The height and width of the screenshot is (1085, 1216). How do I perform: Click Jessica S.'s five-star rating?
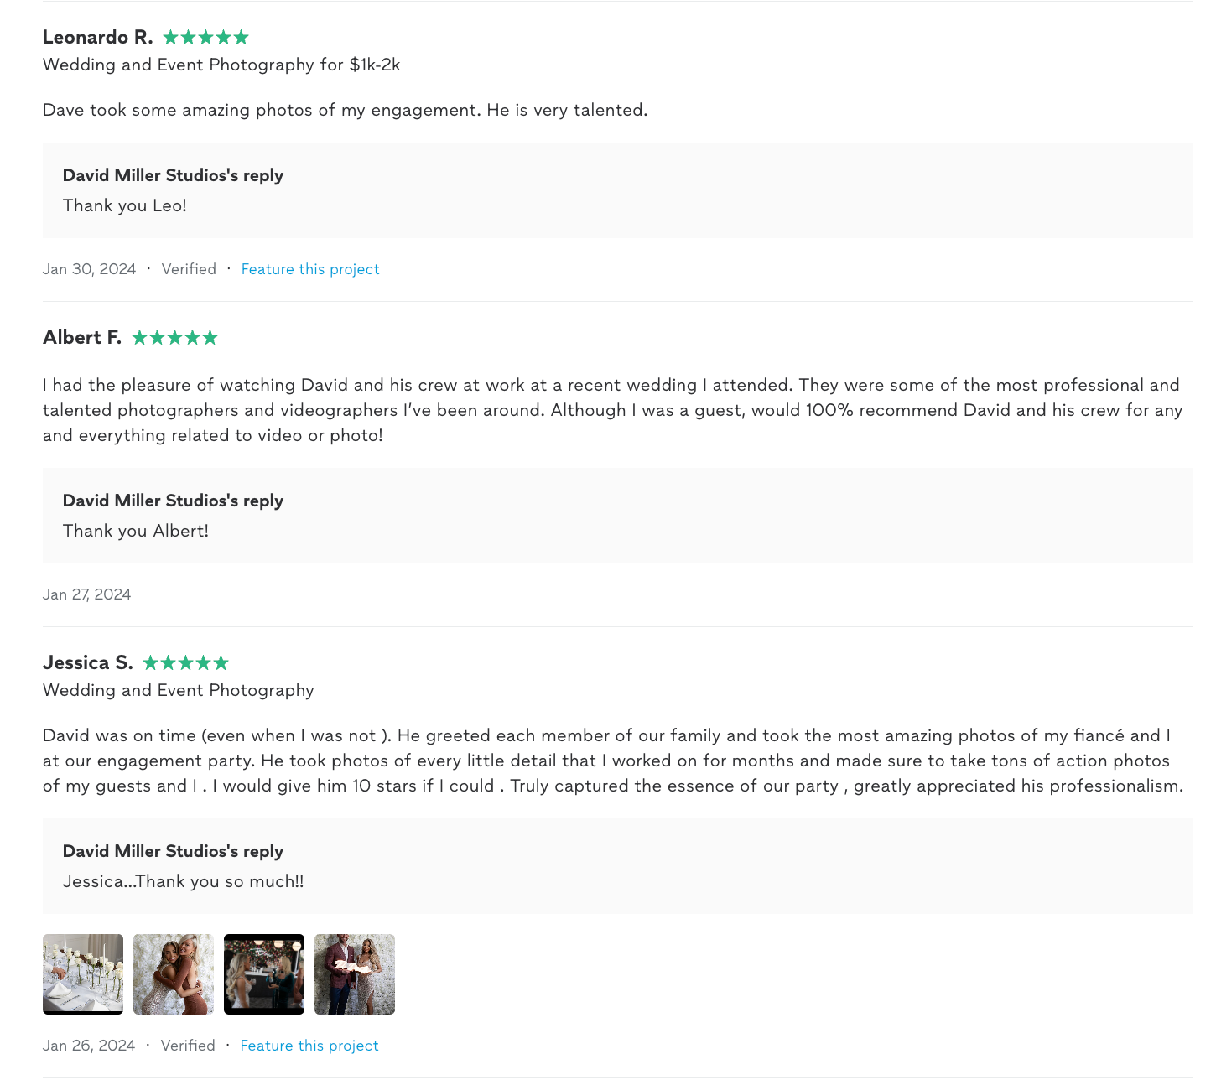[185, 663]
